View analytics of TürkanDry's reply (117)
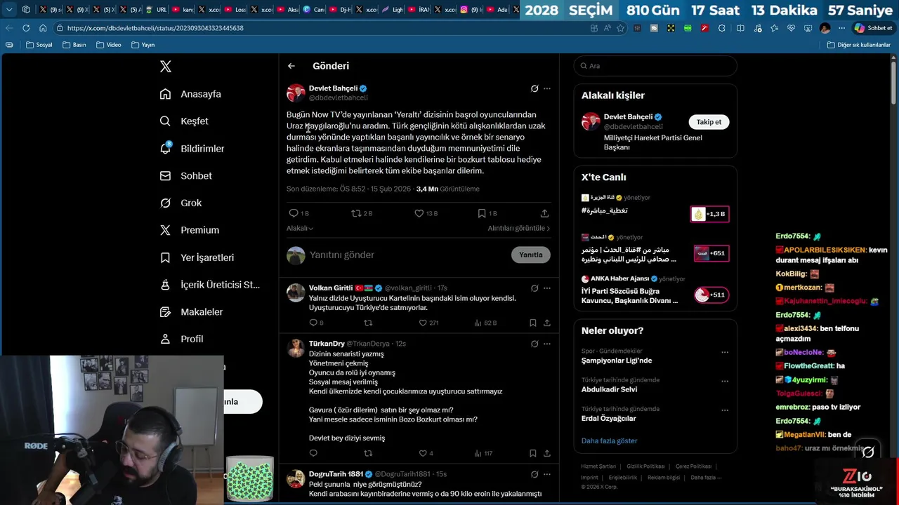This screenshot has height=505, width=899. point(483,453)
